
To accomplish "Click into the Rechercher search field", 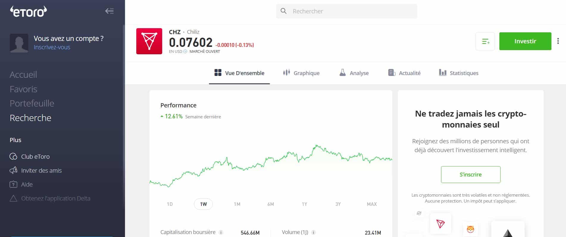I will [347, 11].
